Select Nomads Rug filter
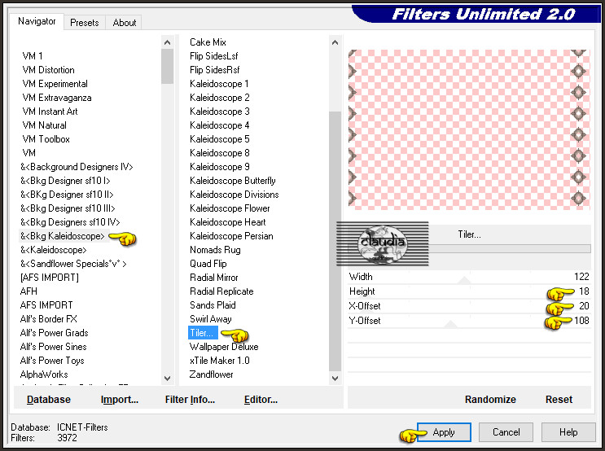The image size is (605, 451). pos(215,250)
